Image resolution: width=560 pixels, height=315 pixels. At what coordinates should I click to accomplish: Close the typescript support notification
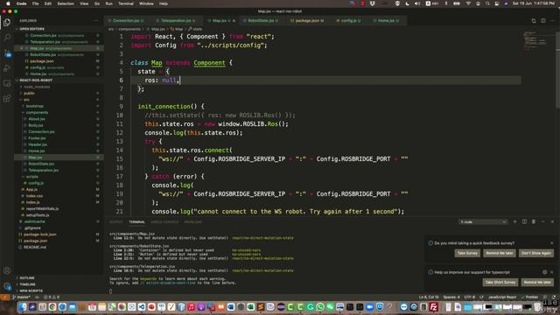coord(551,272)
